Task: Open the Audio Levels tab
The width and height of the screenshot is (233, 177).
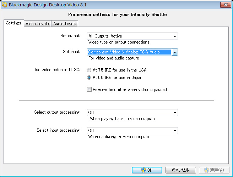Action: (65, 24)
